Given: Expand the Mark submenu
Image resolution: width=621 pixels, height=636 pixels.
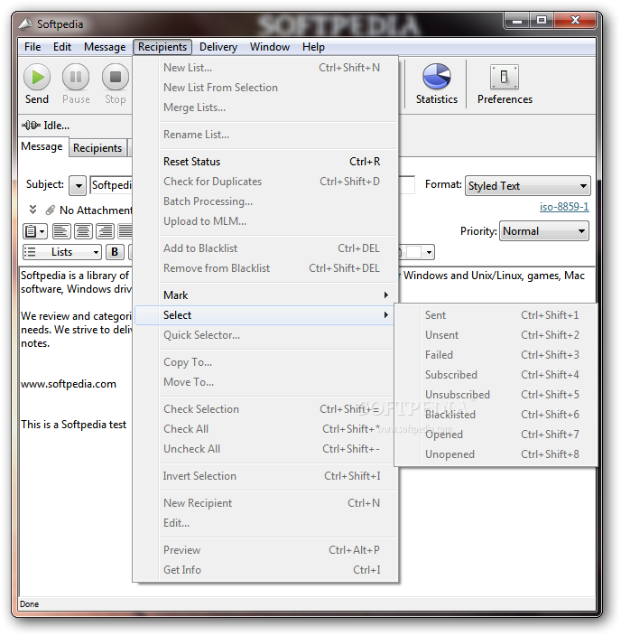Looking at the screenshot, I should pos(266,295).
